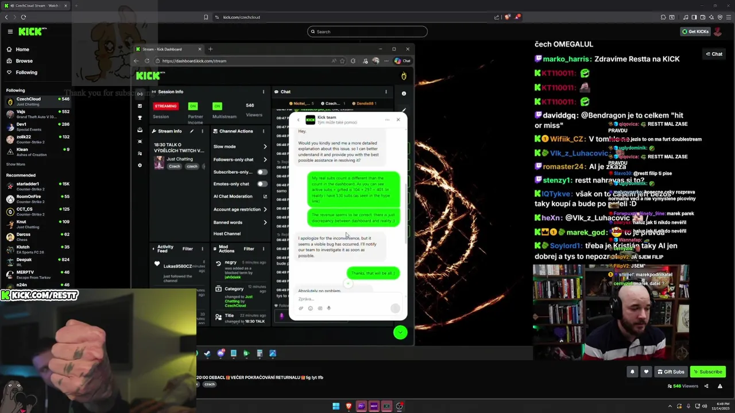735x413 pixels.
Task: Click the heart follow button
Action: (x=646, y=372)
